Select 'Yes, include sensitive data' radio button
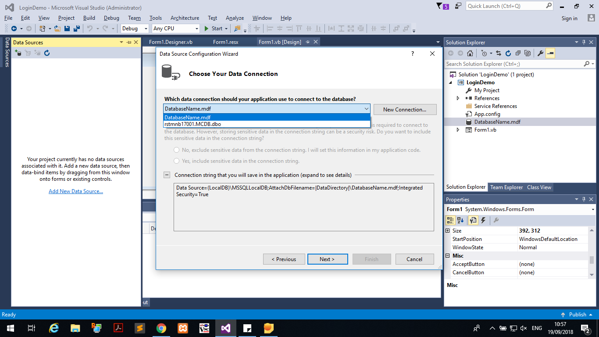 tap(177, 161)
